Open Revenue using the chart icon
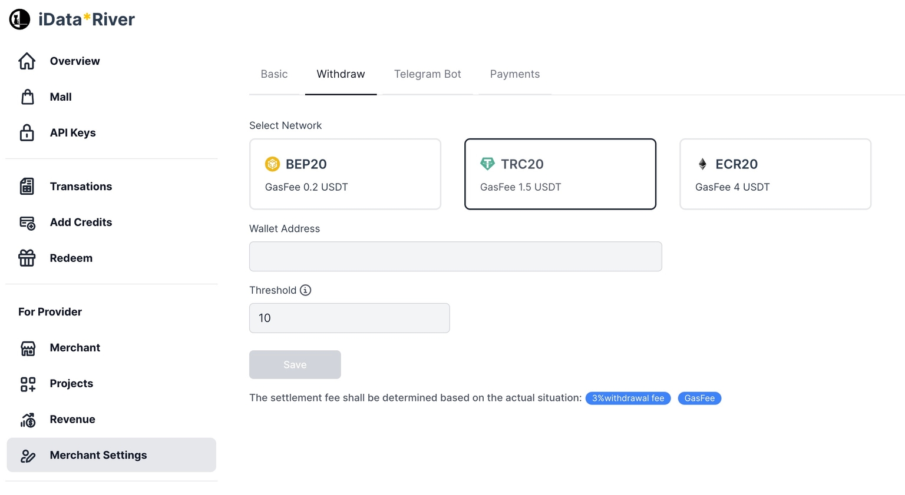This screenshot has height=495, width=905. point(28,420)
